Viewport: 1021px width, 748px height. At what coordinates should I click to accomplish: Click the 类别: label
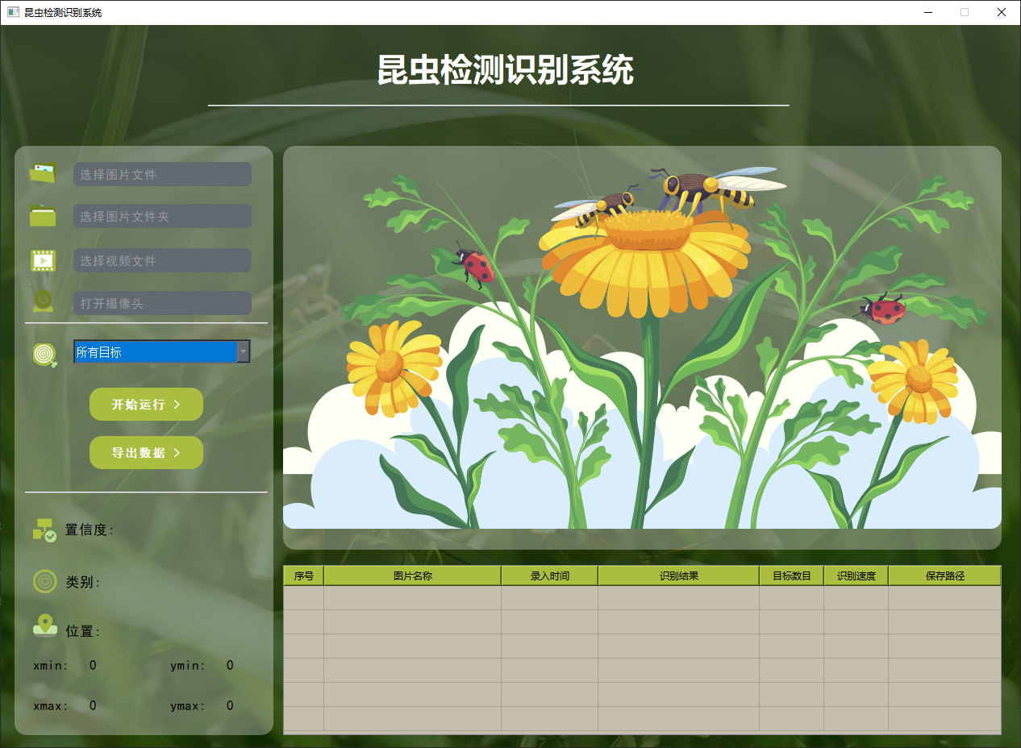tap(83, 582)
